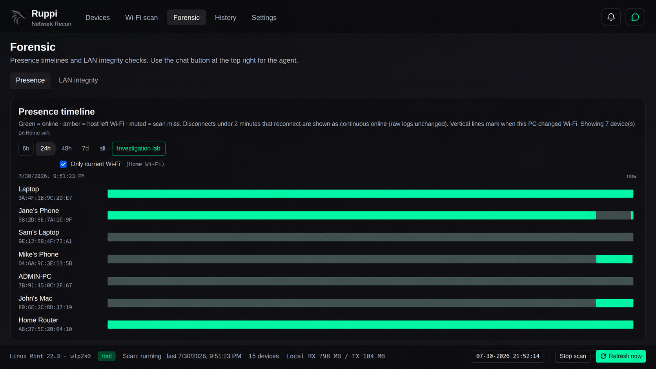Go to the Devices page
656x369 pixels.
tap(98, 18)
